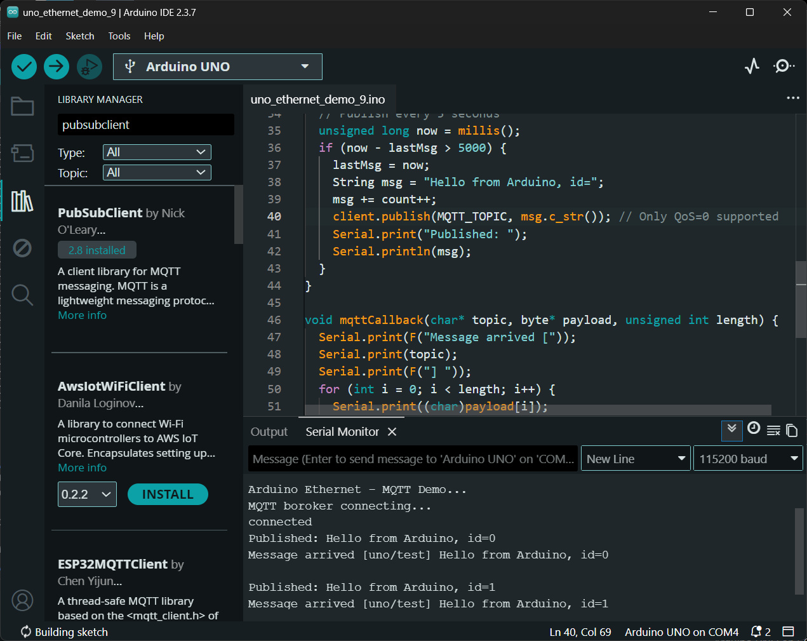Install the AwsIotWiFiClient library
The image size is (807, 641).
(x=168, y=494)
